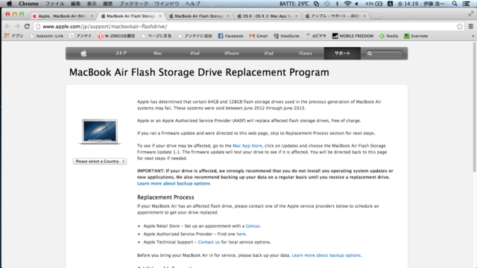Open the feedly bookmark
Image resolution: width=477 pixels, height=268 pixels.
(389, 36)
